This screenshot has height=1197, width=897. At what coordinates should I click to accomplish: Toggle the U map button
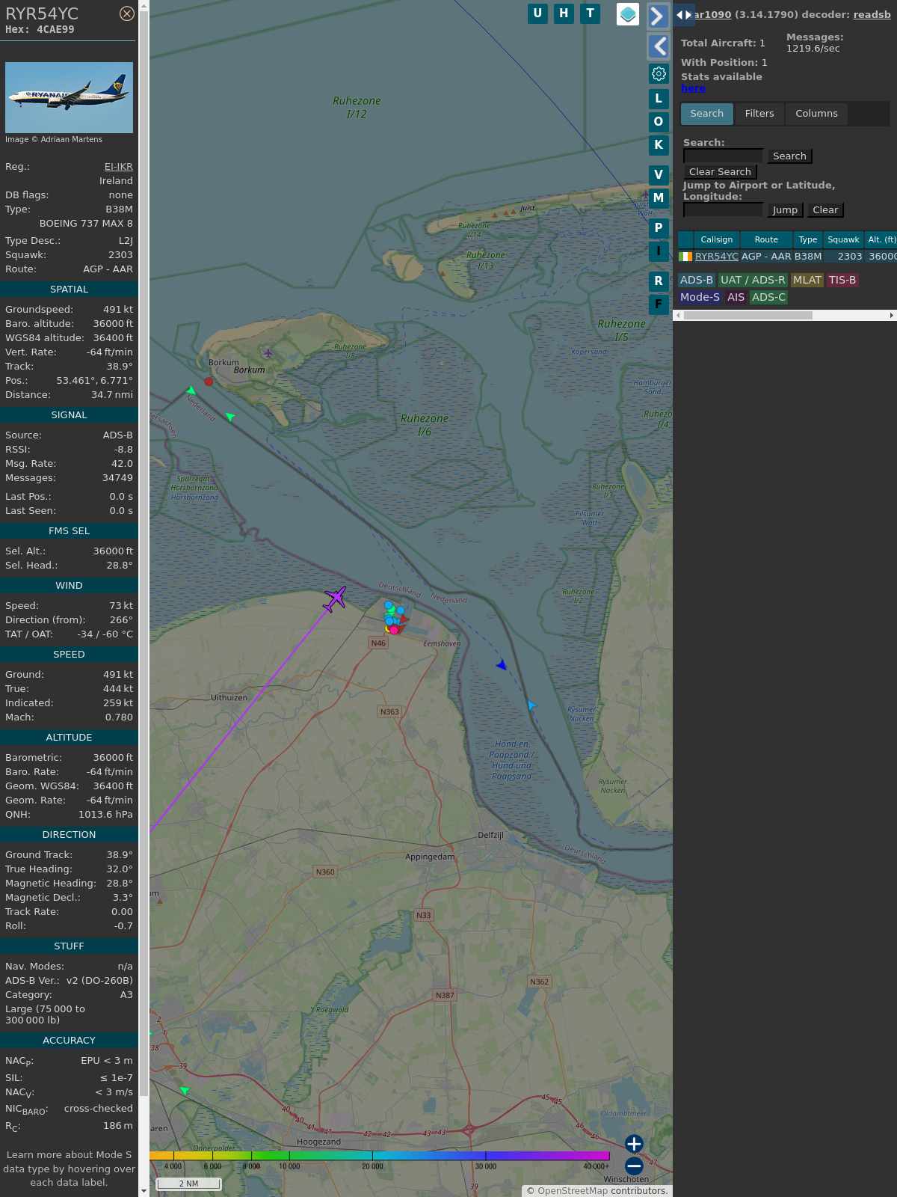click(x=537, y=13)
